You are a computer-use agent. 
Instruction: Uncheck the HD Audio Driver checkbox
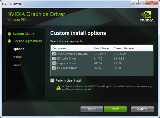[54, 58]
